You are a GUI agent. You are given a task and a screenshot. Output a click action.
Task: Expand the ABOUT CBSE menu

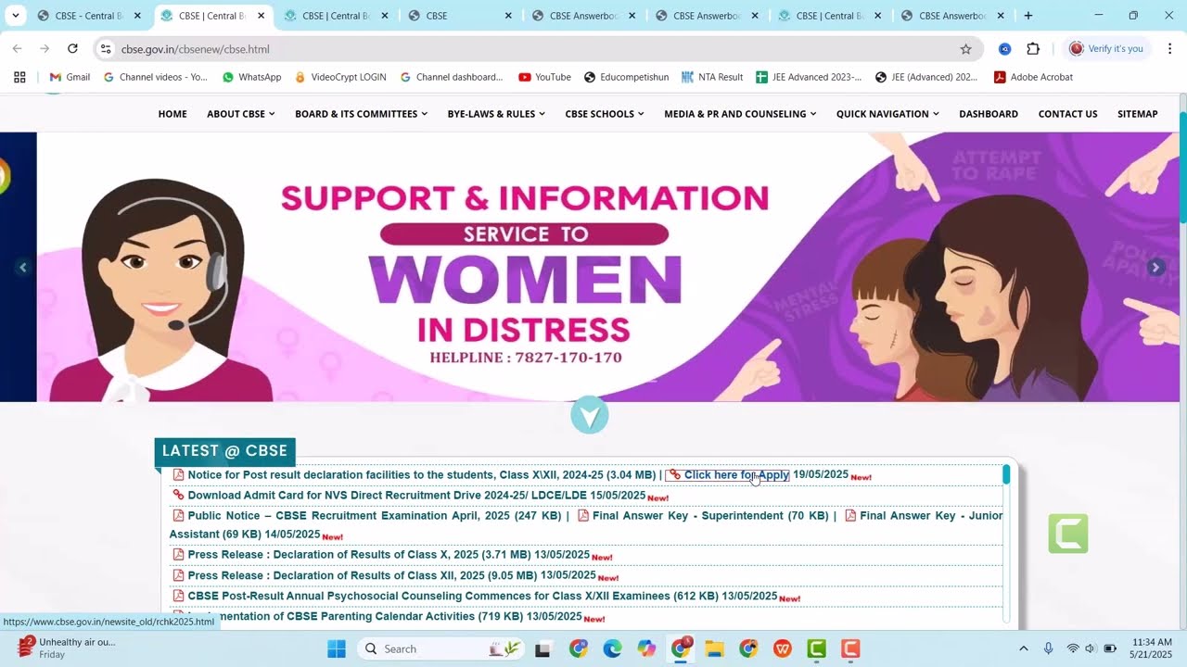pyautogui.click(x=241, y=114)
